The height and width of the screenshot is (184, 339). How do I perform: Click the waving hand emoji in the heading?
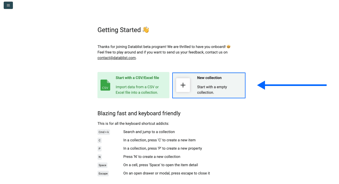145,29
